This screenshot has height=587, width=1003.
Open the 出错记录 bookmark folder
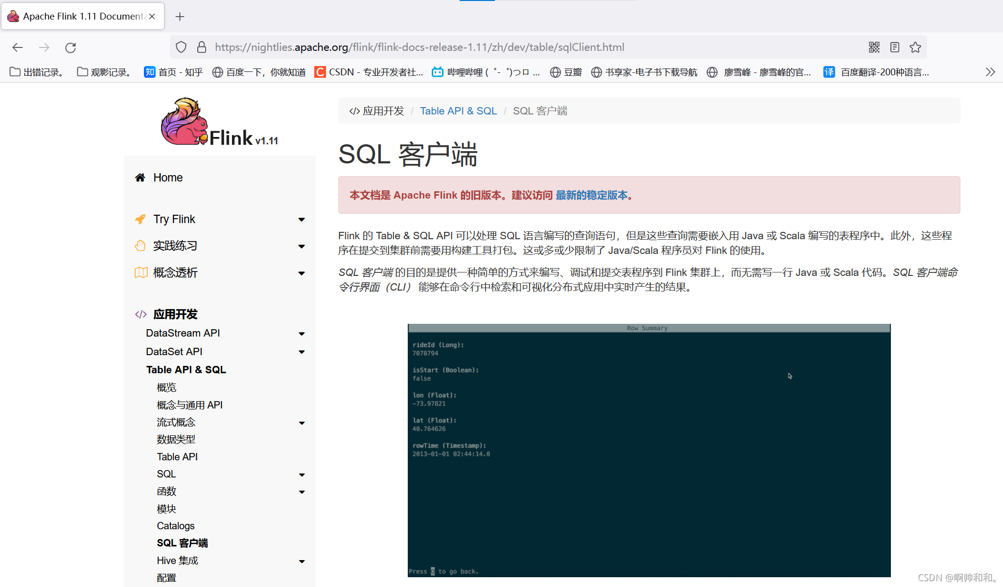tap(37, 72)
